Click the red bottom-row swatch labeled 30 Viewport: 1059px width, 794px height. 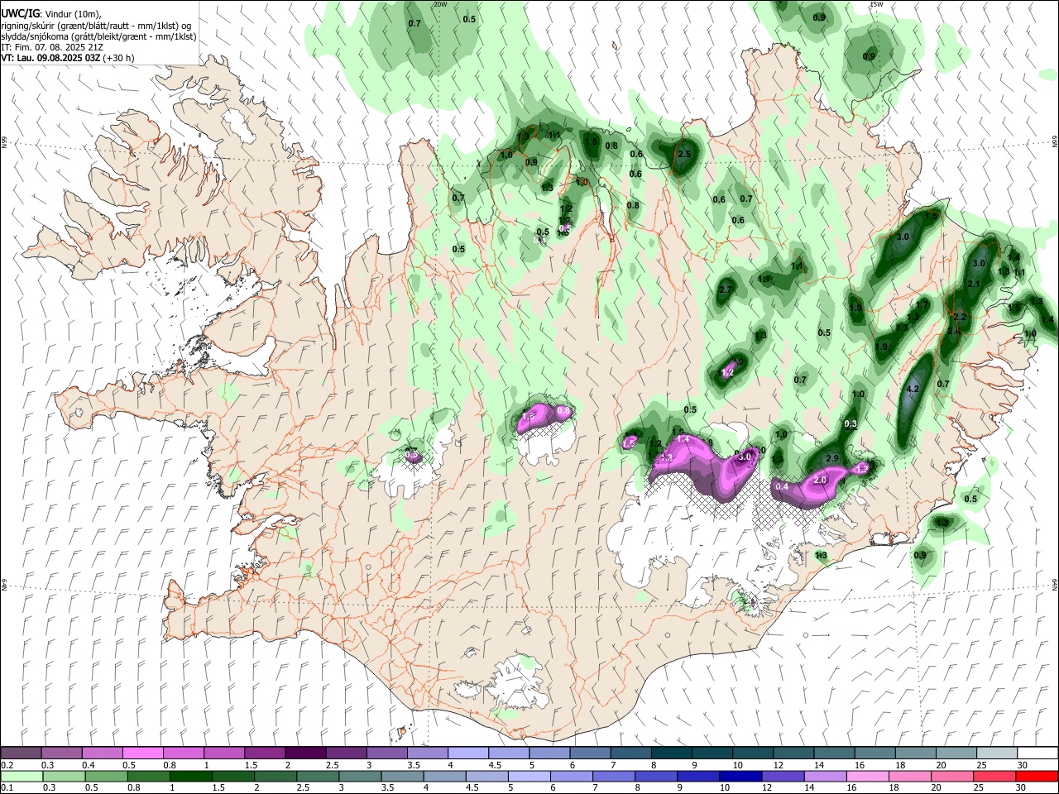click(x=1036, y=776)
